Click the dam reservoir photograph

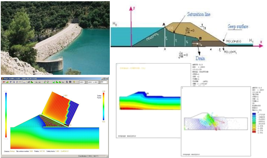point(55,38)
